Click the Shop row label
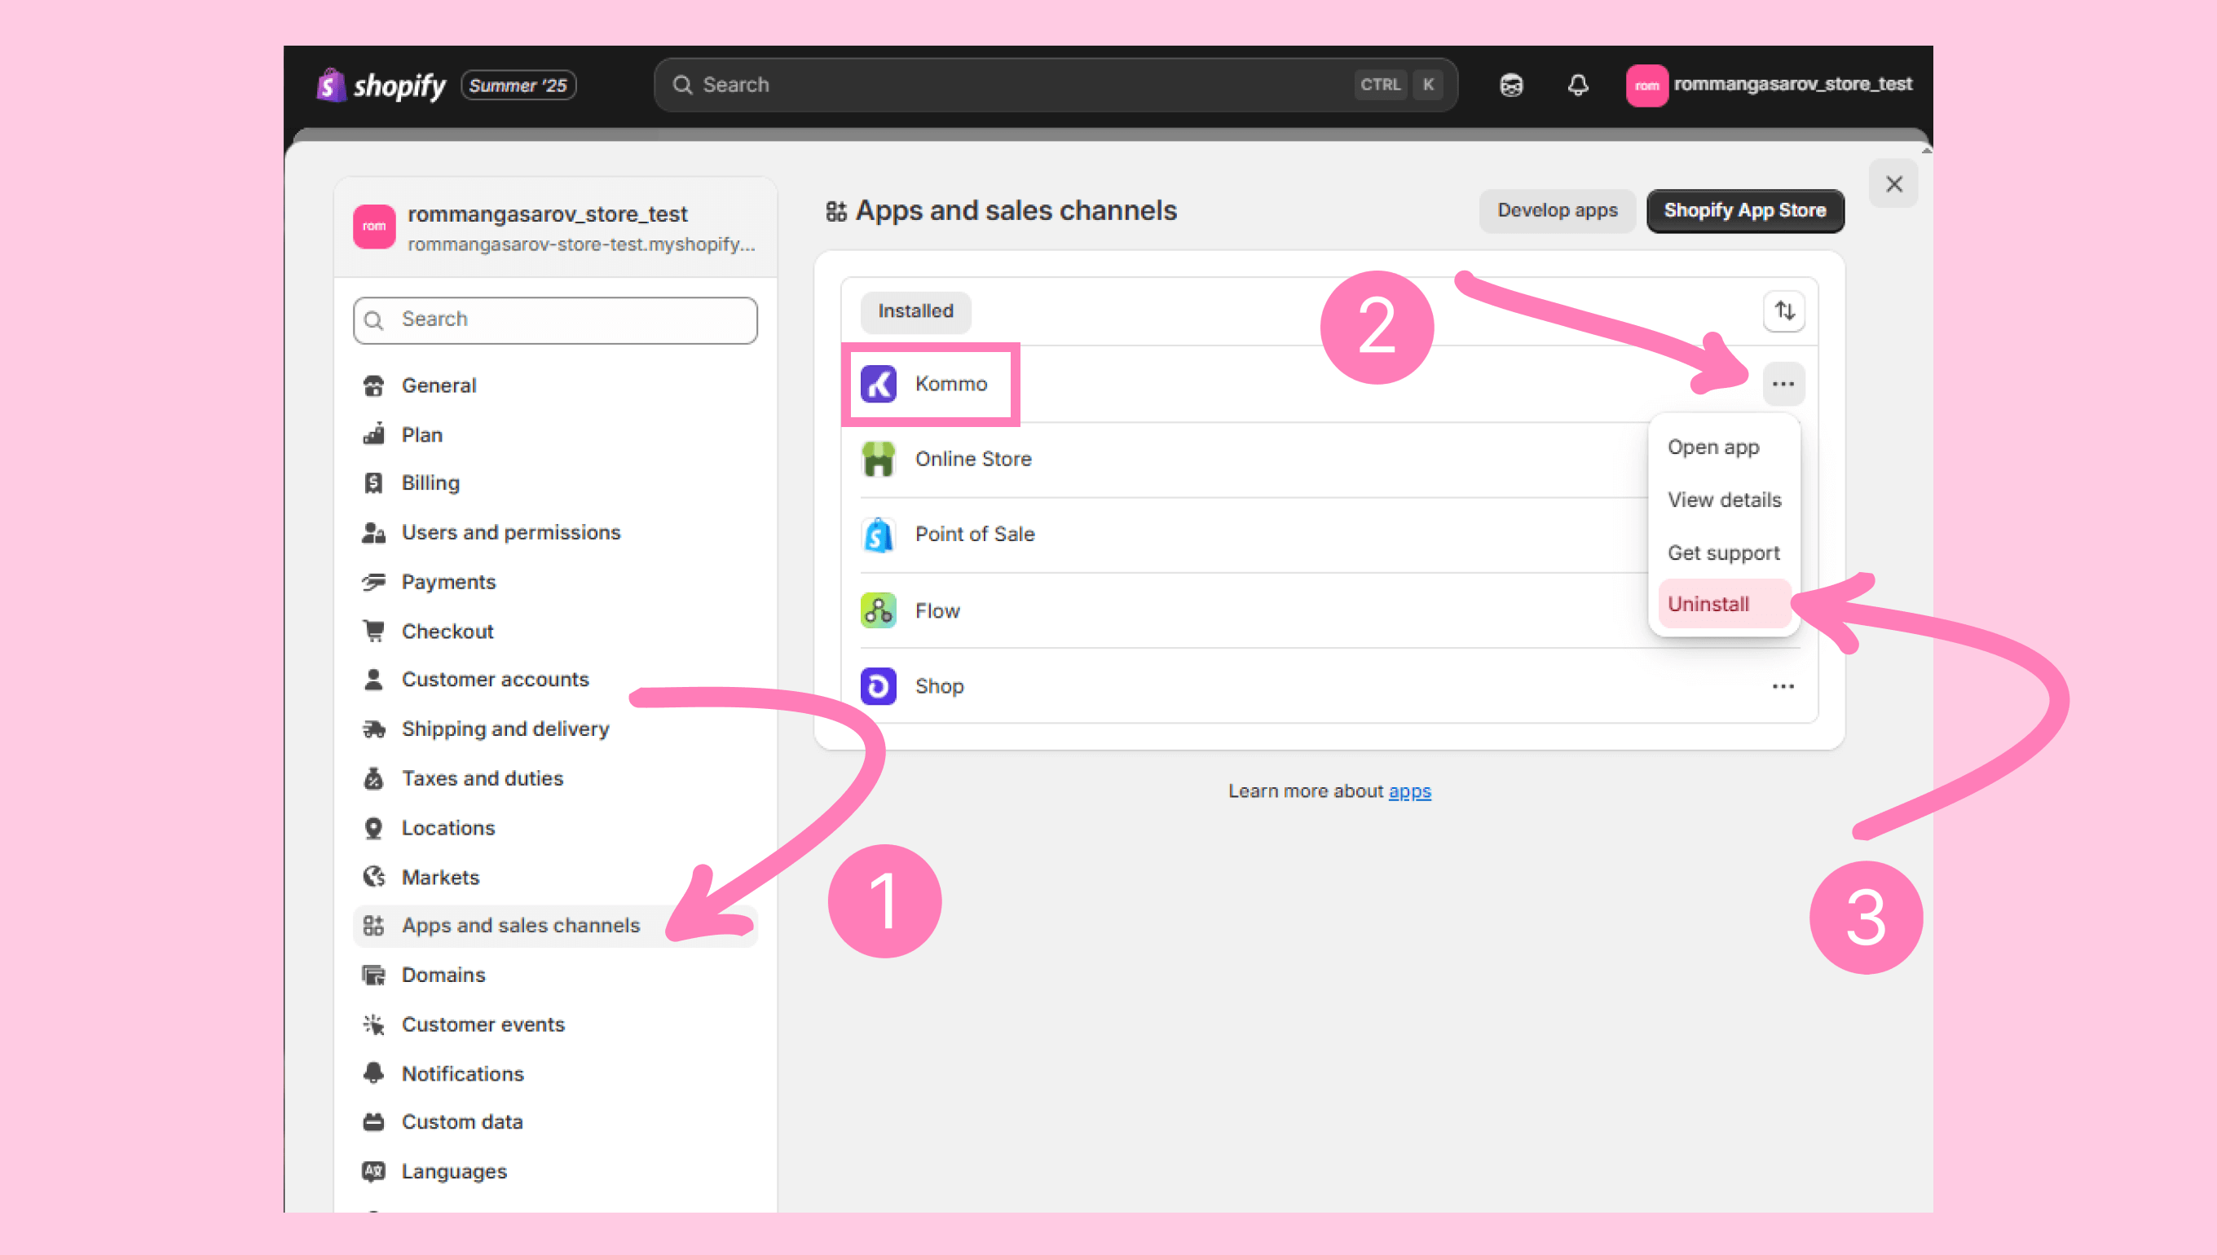This screenshot has width=2217, height=1255. [939, 686]
